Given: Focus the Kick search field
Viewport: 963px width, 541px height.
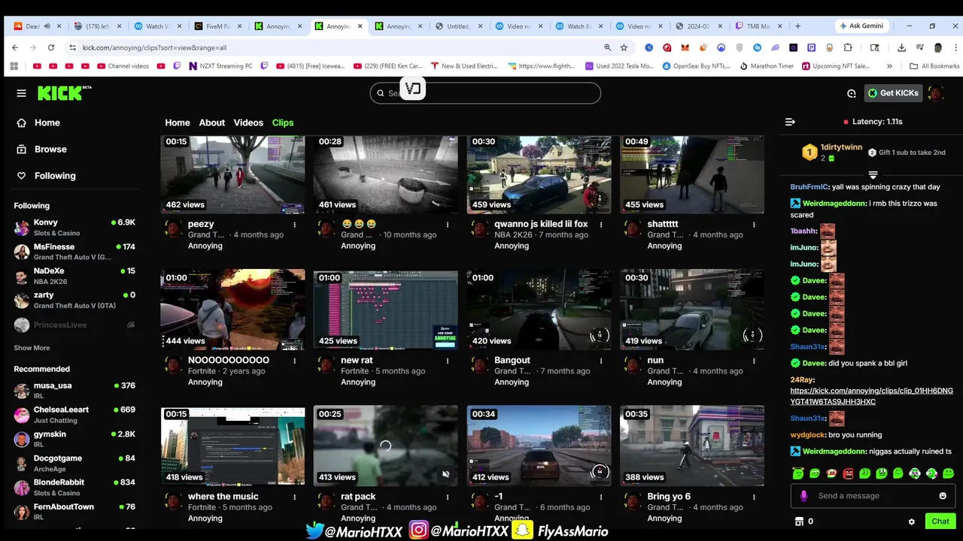Looking at the screenshot, I should point(485,93).
